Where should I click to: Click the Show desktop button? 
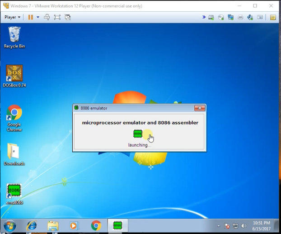(x=277, y=225)
